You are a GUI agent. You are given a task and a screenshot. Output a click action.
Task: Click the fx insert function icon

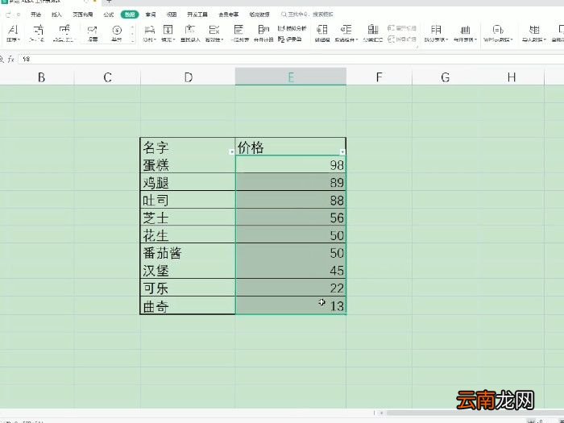tap(11, 59)
